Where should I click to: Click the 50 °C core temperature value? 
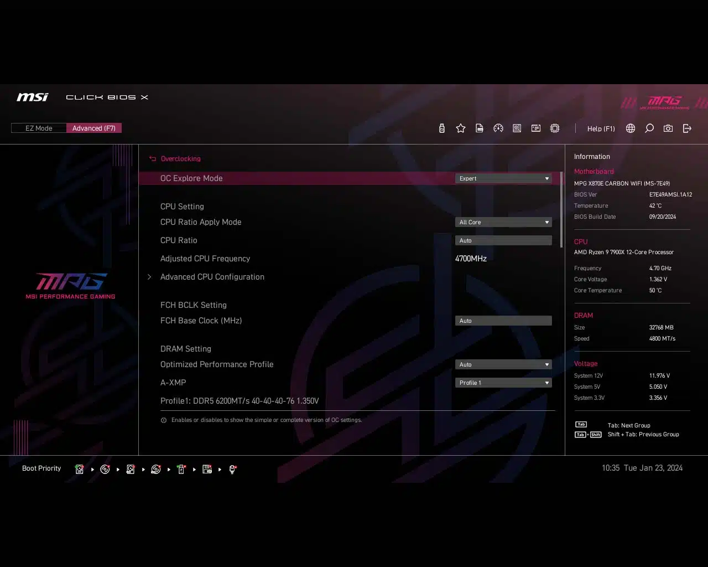(655, 290)
